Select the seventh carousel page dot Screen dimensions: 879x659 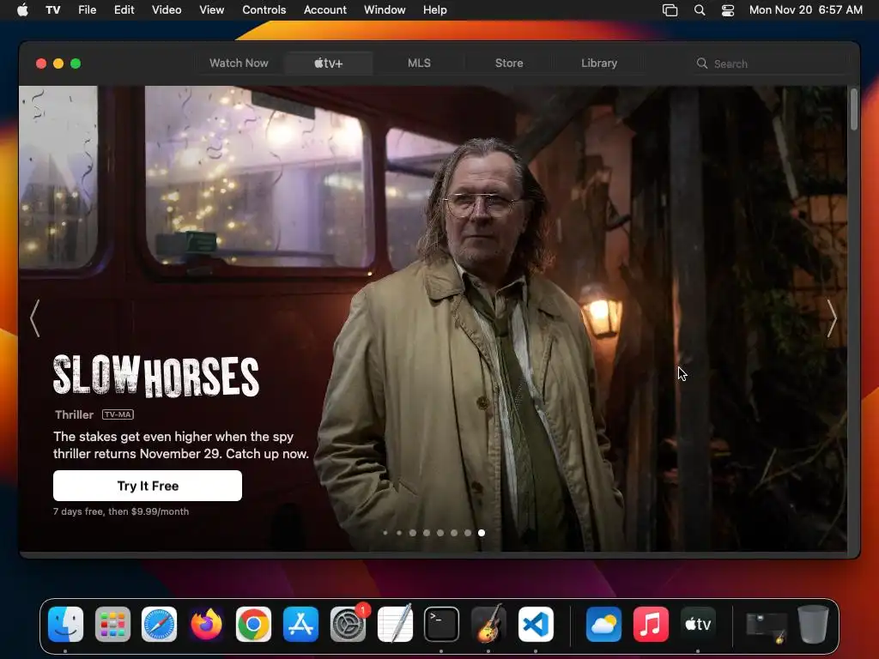click(x=468, y=533)
